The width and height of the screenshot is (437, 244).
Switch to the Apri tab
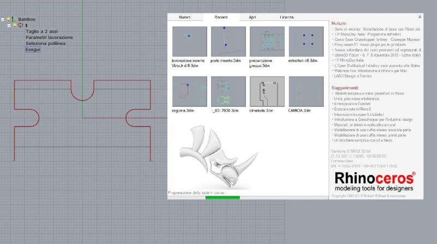pyautogui.click(x=252, y=18)
